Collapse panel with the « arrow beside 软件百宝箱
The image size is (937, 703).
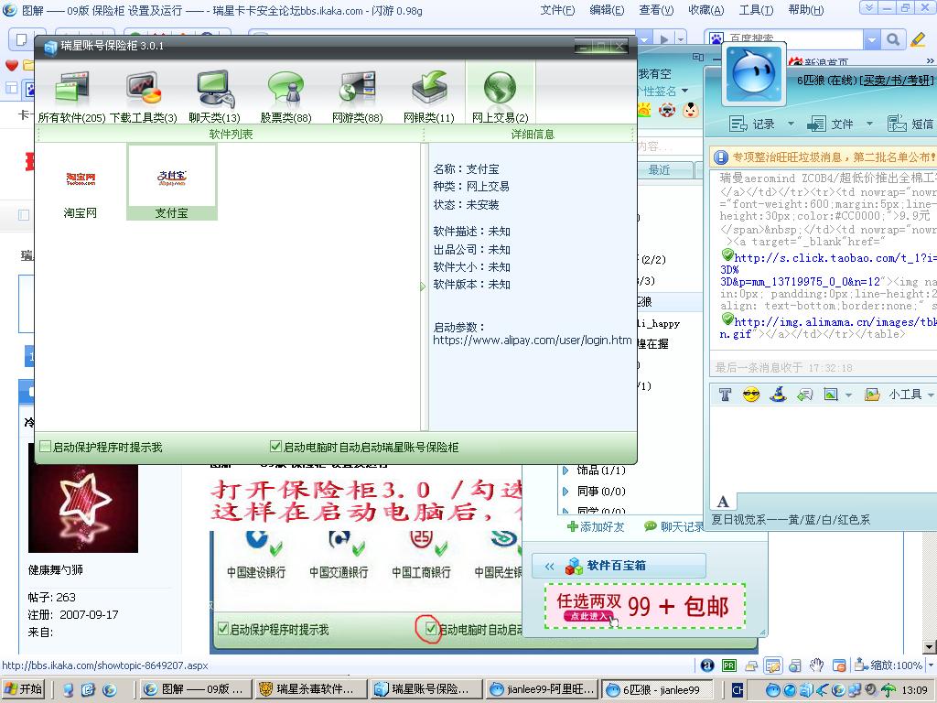tap(549, 566)
